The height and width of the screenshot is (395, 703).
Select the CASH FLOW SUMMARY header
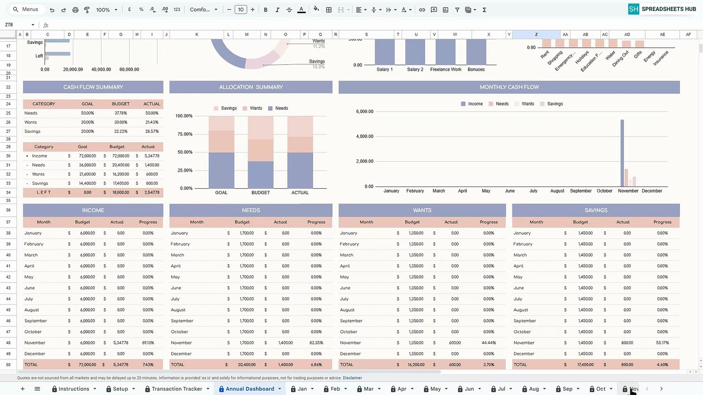[x=93, y=87]
